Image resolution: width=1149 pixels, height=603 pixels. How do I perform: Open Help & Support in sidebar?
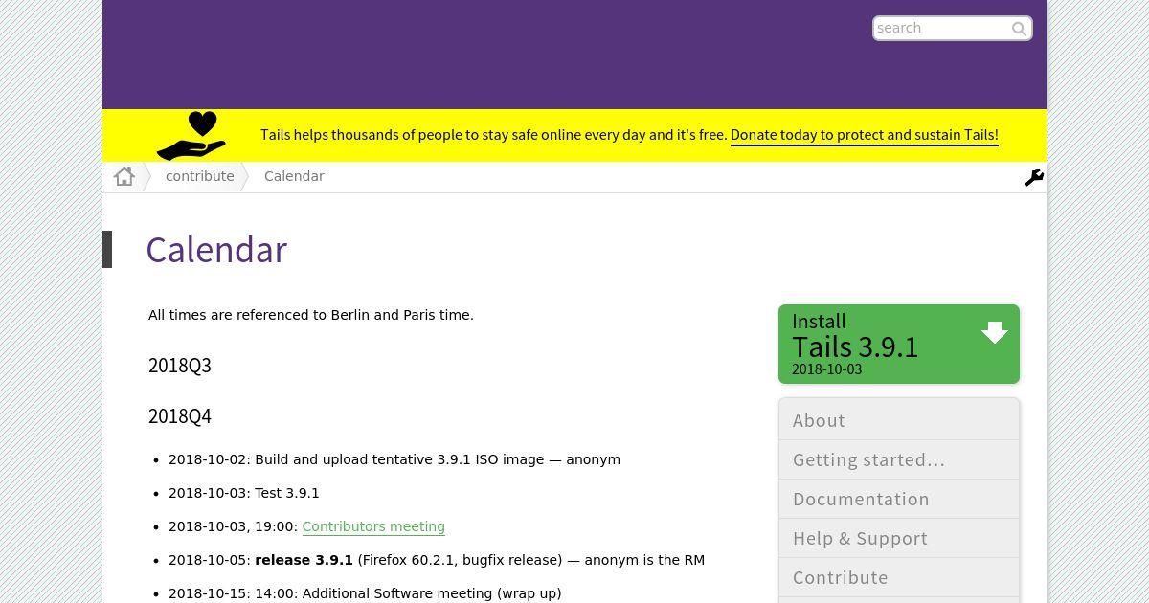(899, 538)
